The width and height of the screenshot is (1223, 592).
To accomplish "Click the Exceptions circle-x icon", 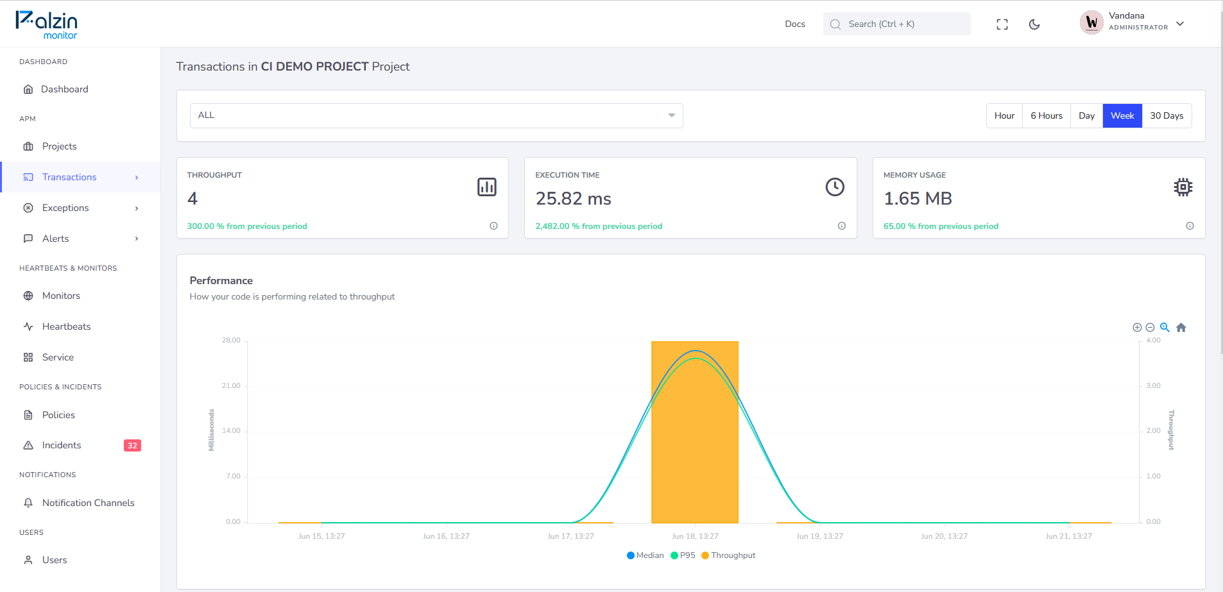I will (28, 208).
